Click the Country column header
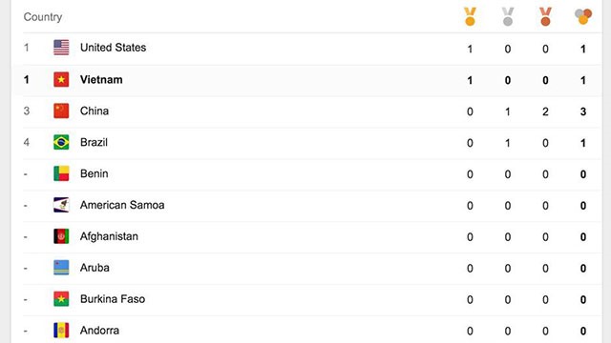The width and height of the screenshot is (611, 343). tap(43, 17)
